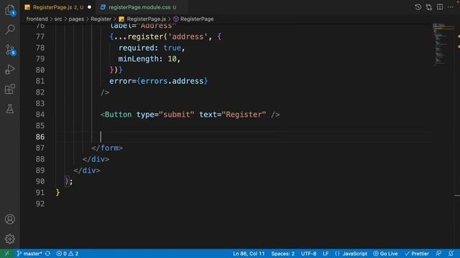Screen dimensions: 460x258
Task: Click the closing form tag line
Action: coord(107,148)
